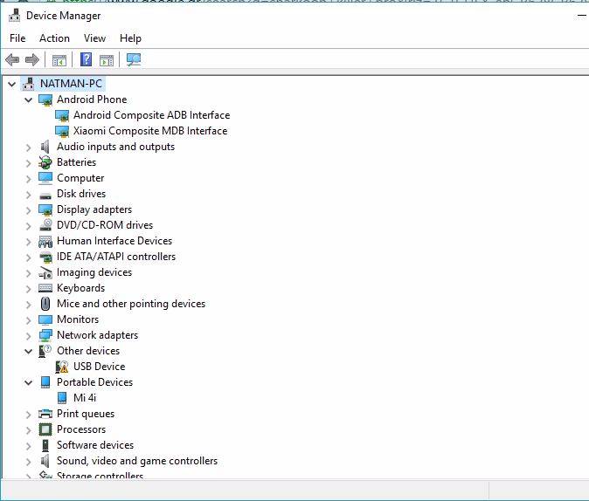The image size is (589, 501).
Task: Select the 'DVD/CD-ROM drives' label
Action: pyautogui.click(x=105, y=225)
